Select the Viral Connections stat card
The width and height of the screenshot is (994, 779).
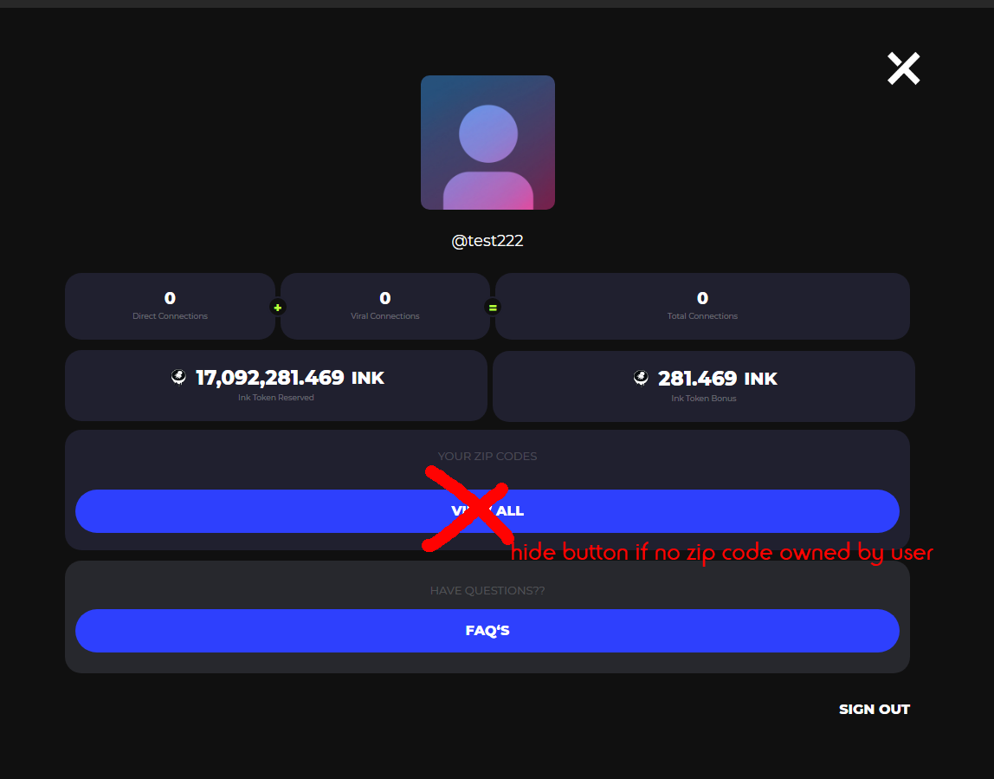click(384, 306)
